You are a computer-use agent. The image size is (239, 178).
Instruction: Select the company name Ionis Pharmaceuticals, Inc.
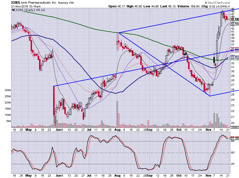[x=39, y=3]
